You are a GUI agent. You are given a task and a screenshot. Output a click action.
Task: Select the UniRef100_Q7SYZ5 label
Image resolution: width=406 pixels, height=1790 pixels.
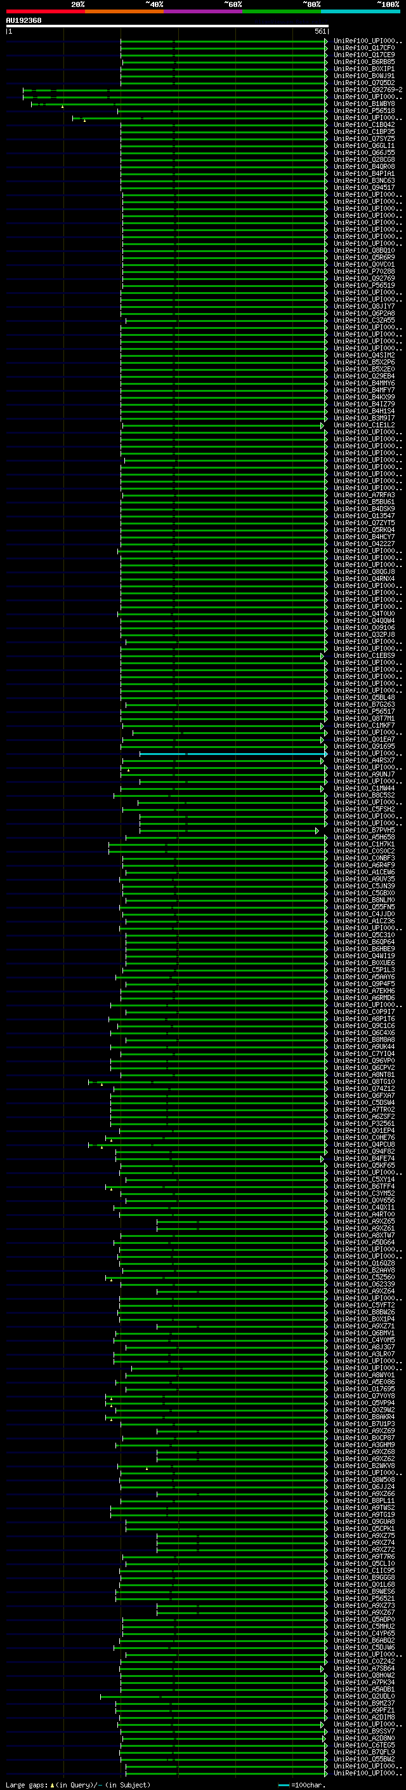(364, 138)
